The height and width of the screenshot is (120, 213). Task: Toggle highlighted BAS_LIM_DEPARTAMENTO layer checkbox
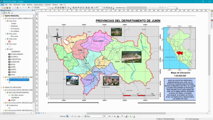(x=8, y=80)
